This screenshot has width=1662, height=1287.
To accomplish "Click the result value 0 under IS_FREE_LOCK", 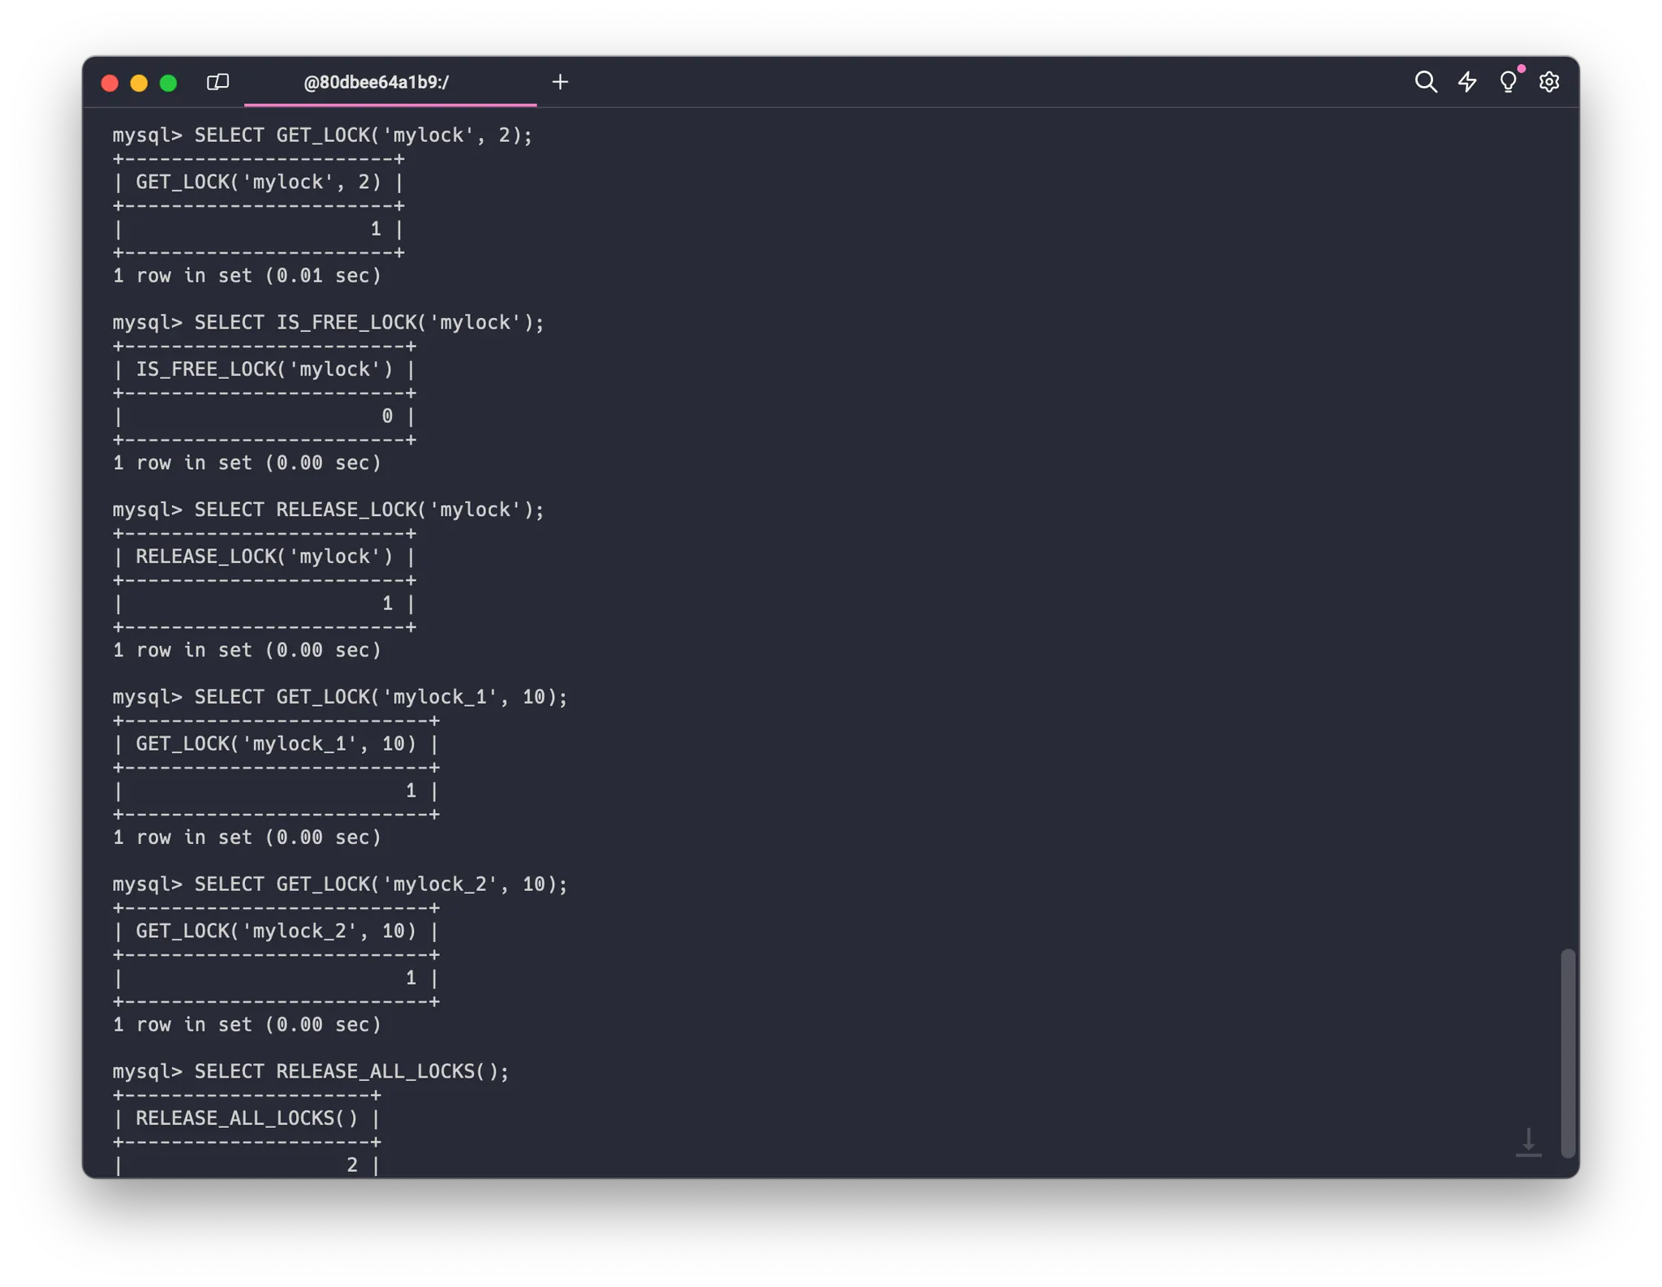I will (387, 416).
